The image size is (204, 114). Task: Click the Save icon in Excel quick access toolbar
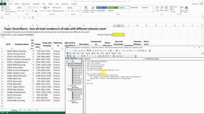coord(5,1)
